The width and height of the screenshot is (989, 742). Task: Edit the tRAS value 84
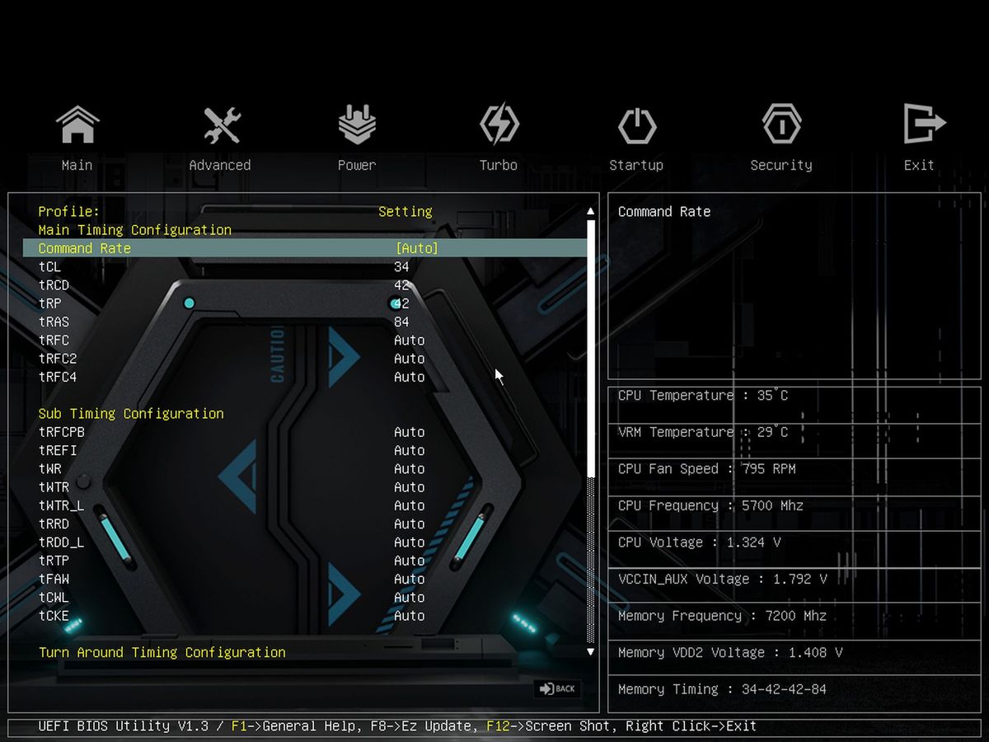(401, 322)
